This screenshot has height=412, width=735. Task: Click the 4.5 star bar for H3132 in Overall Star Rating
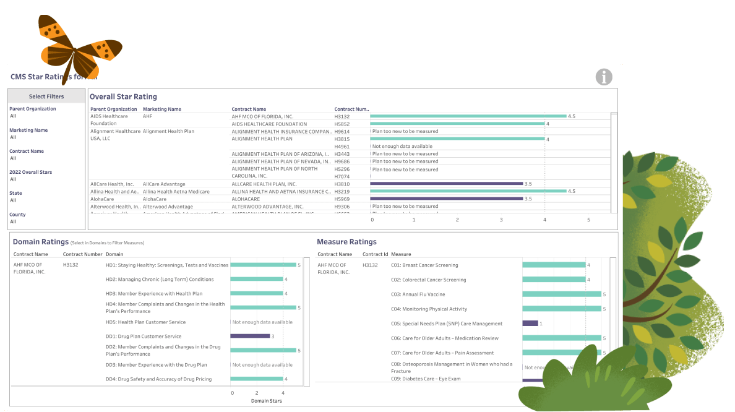coord(468,116)
